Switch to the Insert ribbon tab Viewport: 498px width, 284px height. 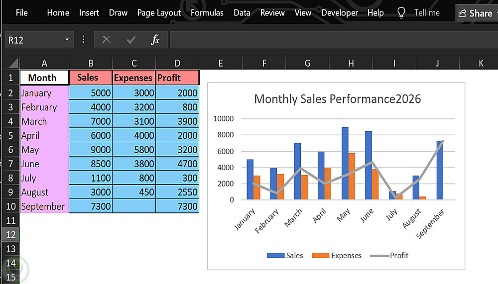(x=89, y=13)
